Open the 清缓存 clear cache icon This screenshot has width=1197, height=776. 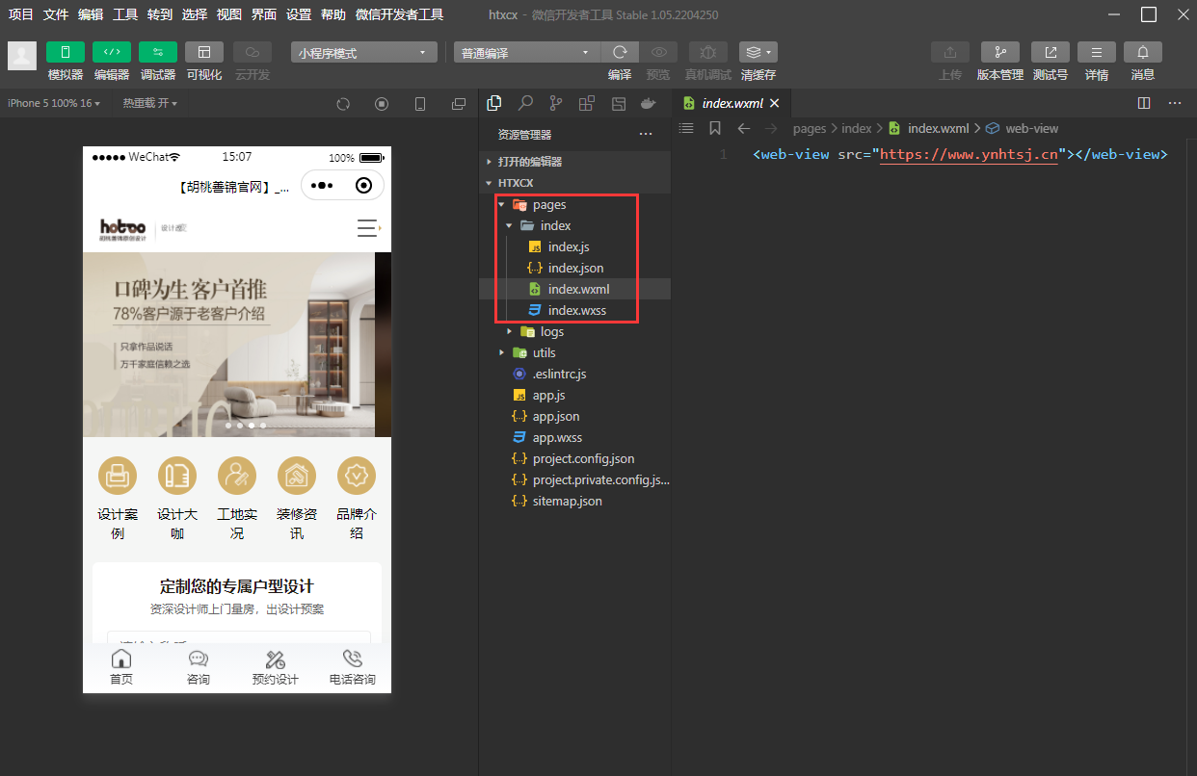752,52
